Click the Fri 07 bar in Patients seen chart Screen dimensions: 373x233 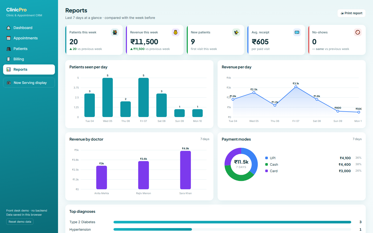point(144,97)
